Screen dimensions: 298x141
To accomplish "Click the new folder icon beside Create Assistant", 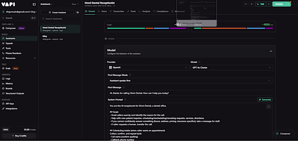I will tap(77, 13).
